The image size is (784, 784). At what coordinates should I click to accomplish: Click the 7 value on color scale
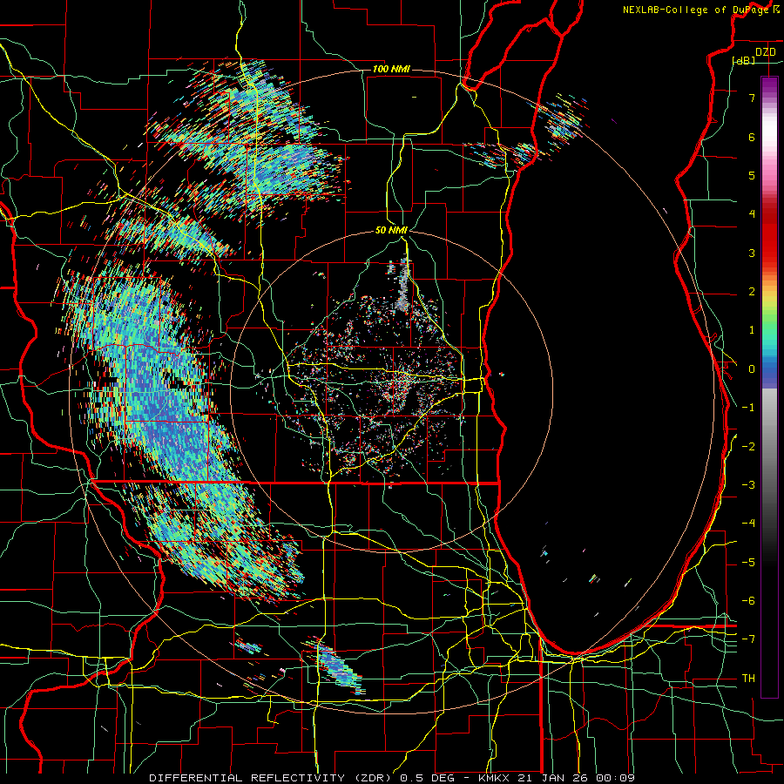752,98
